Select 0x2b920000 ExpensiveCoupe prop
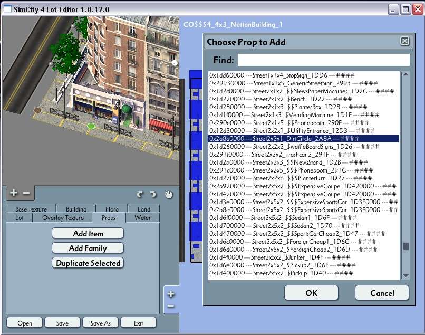425x335 pixels. click(304, 186)
